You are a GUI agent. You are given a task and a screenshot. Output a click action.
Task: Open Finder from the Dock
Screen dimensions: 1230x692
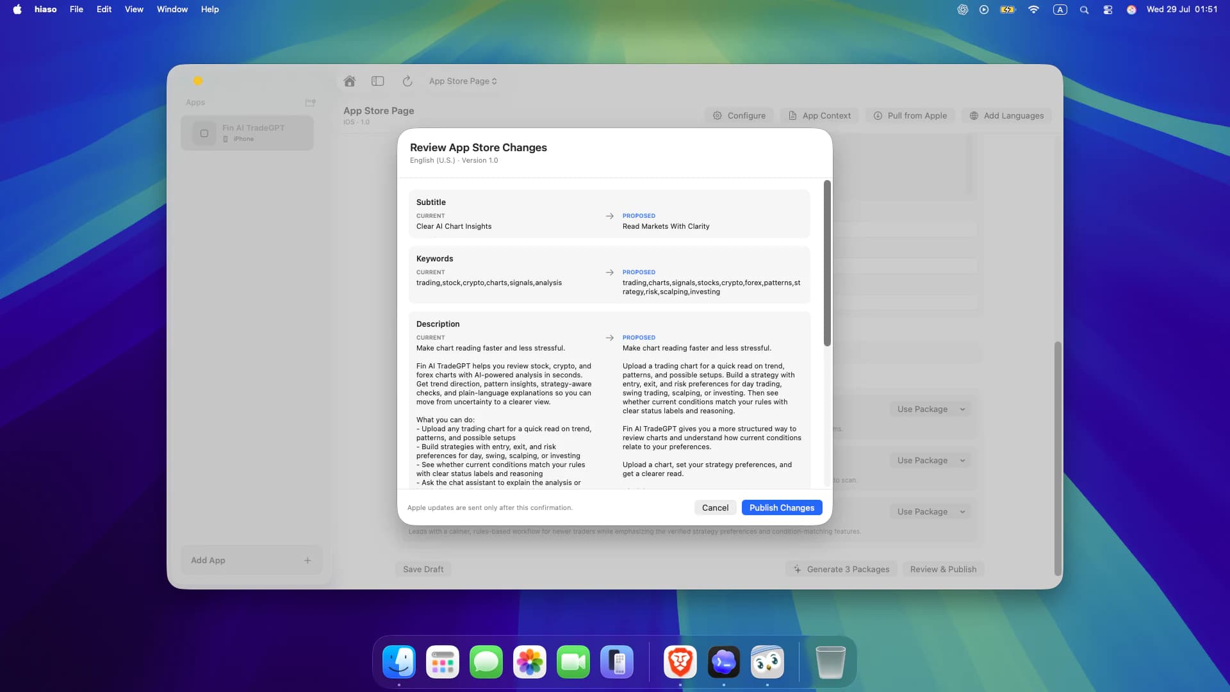point(398,662)
